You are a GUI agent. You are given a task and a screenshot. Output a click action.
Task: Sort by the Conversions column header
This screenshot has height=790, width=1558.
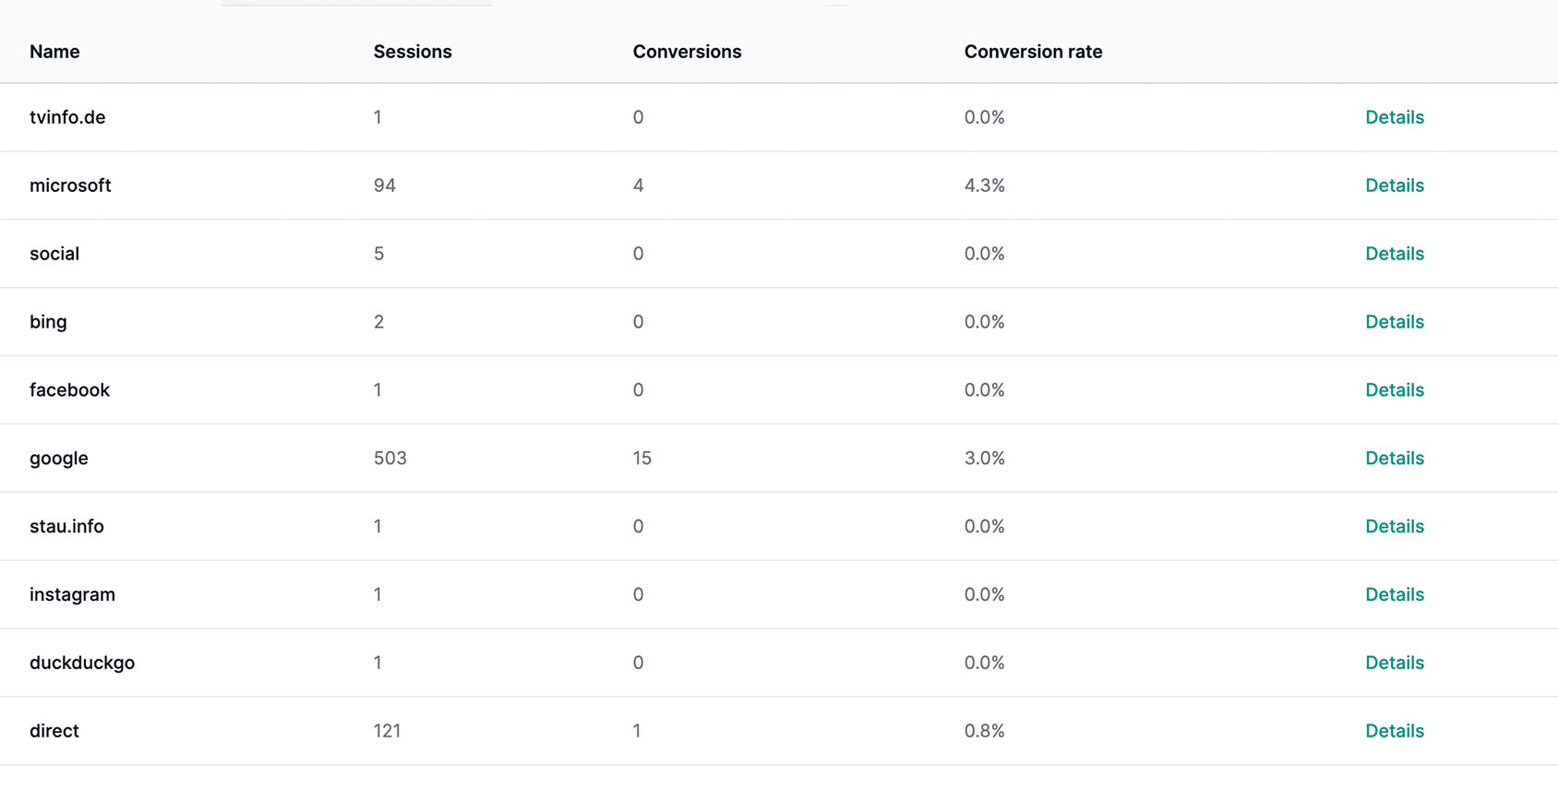(x=687, y=52)
